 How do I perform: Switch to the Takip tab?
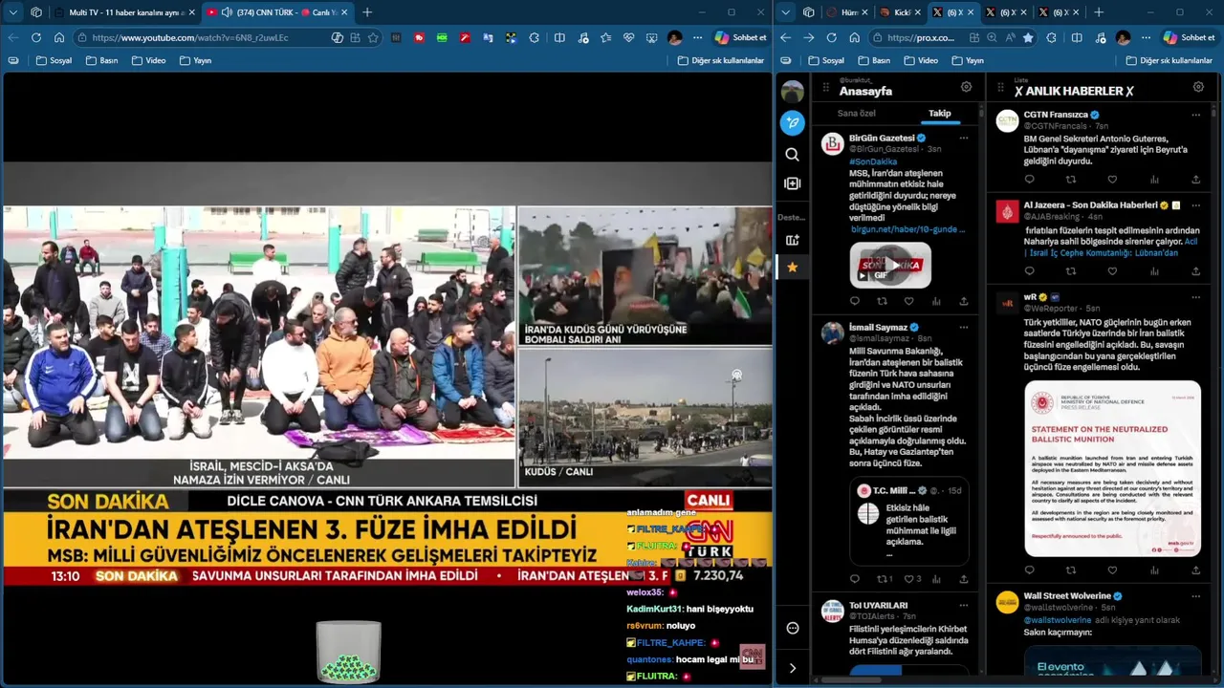939,114
